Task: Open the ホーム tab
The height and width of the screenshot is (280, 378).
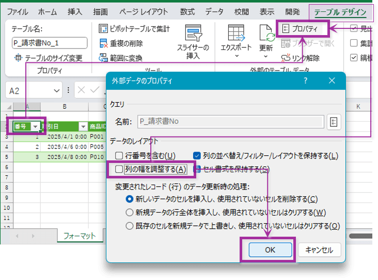Action: click(48, 12)
